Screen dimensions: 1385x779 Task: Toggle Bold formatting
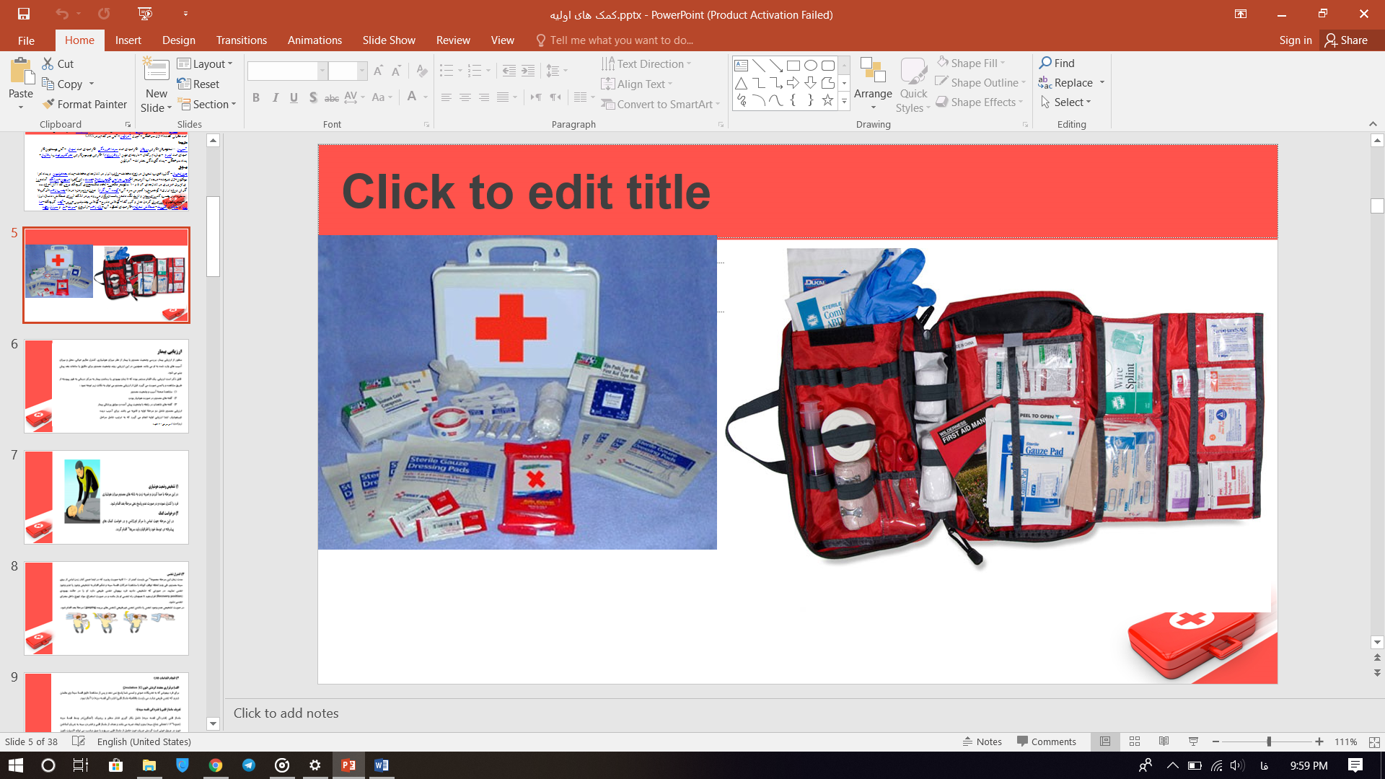tap(256, 97)
